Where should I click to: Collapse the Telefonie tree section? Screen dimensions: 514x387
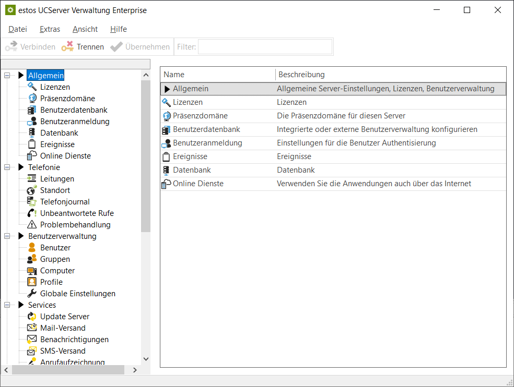pyautogui.click(x=7, y=167)
